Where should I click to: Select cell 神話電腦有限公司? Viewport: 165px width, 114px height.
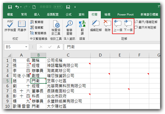(x=68, y=66)
